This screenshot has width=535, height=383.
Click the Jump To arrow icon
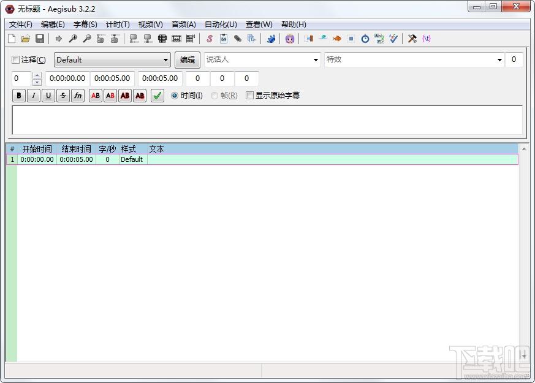coord(59,39)
